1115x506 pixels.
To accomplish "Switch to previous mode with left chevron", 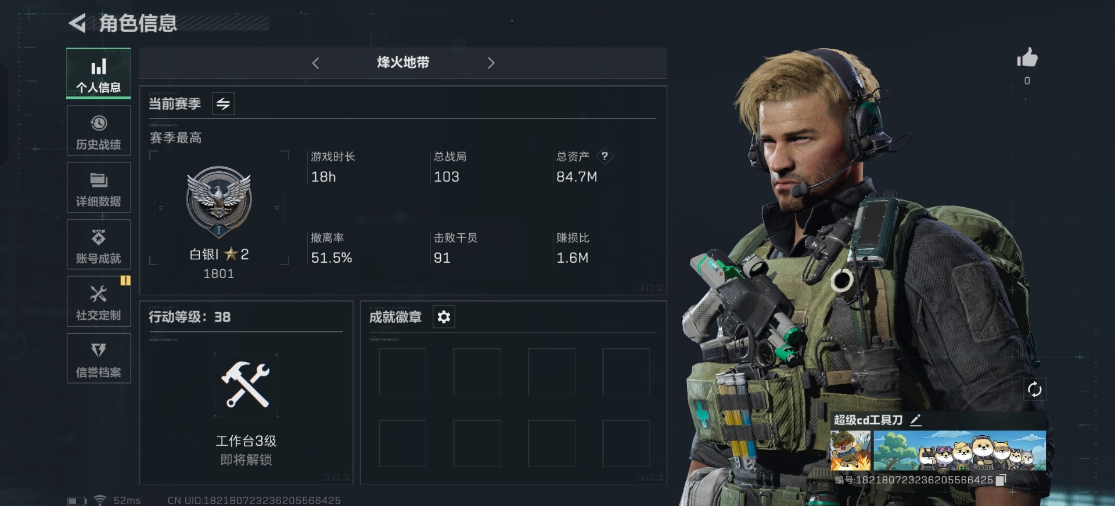I will tap(316, 63).
